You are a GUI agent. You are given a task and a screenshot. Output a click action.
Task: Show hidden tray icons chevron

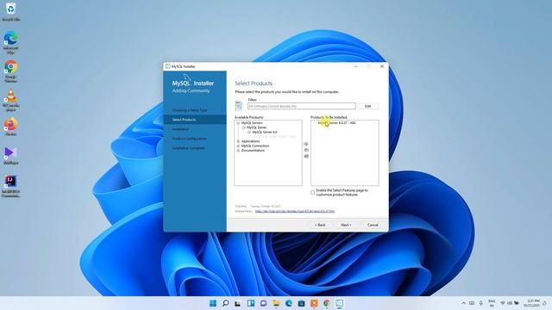(x=463, y=303)
